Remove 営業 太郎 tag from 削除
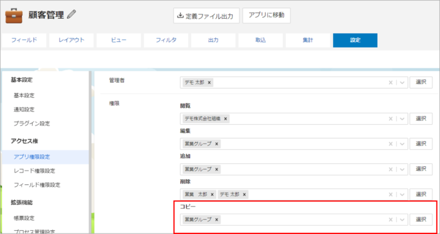This screenshot has height=234, width=440. (x=212, y=194)
